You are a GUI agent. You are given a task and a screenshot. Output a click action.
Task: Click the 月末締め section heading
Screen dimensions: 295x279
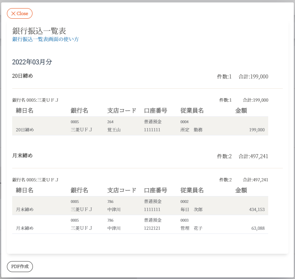[22, 156]
